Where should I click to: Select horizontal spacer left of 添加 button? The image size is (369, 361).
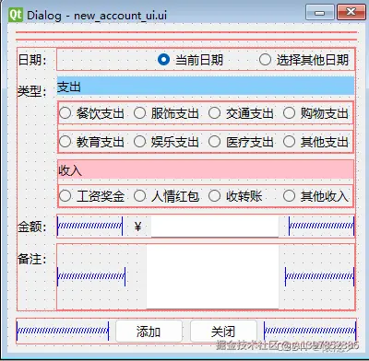[x=63, y=331]
